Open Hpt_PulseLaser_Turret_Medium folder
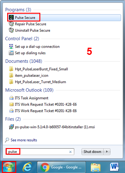 coord(37,82)
